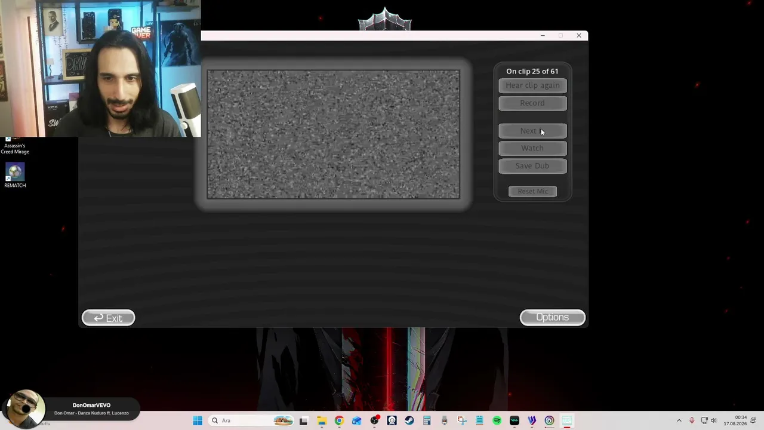Open Steam from the taskbar
Image resolution: width=764 pixels, height=430 pixels.
click(x=409, y=420)
